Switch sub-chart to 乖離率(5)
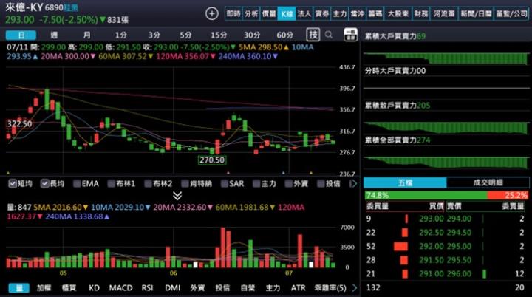532x297 pixels. pyautogui.click(x=330, y=288)
